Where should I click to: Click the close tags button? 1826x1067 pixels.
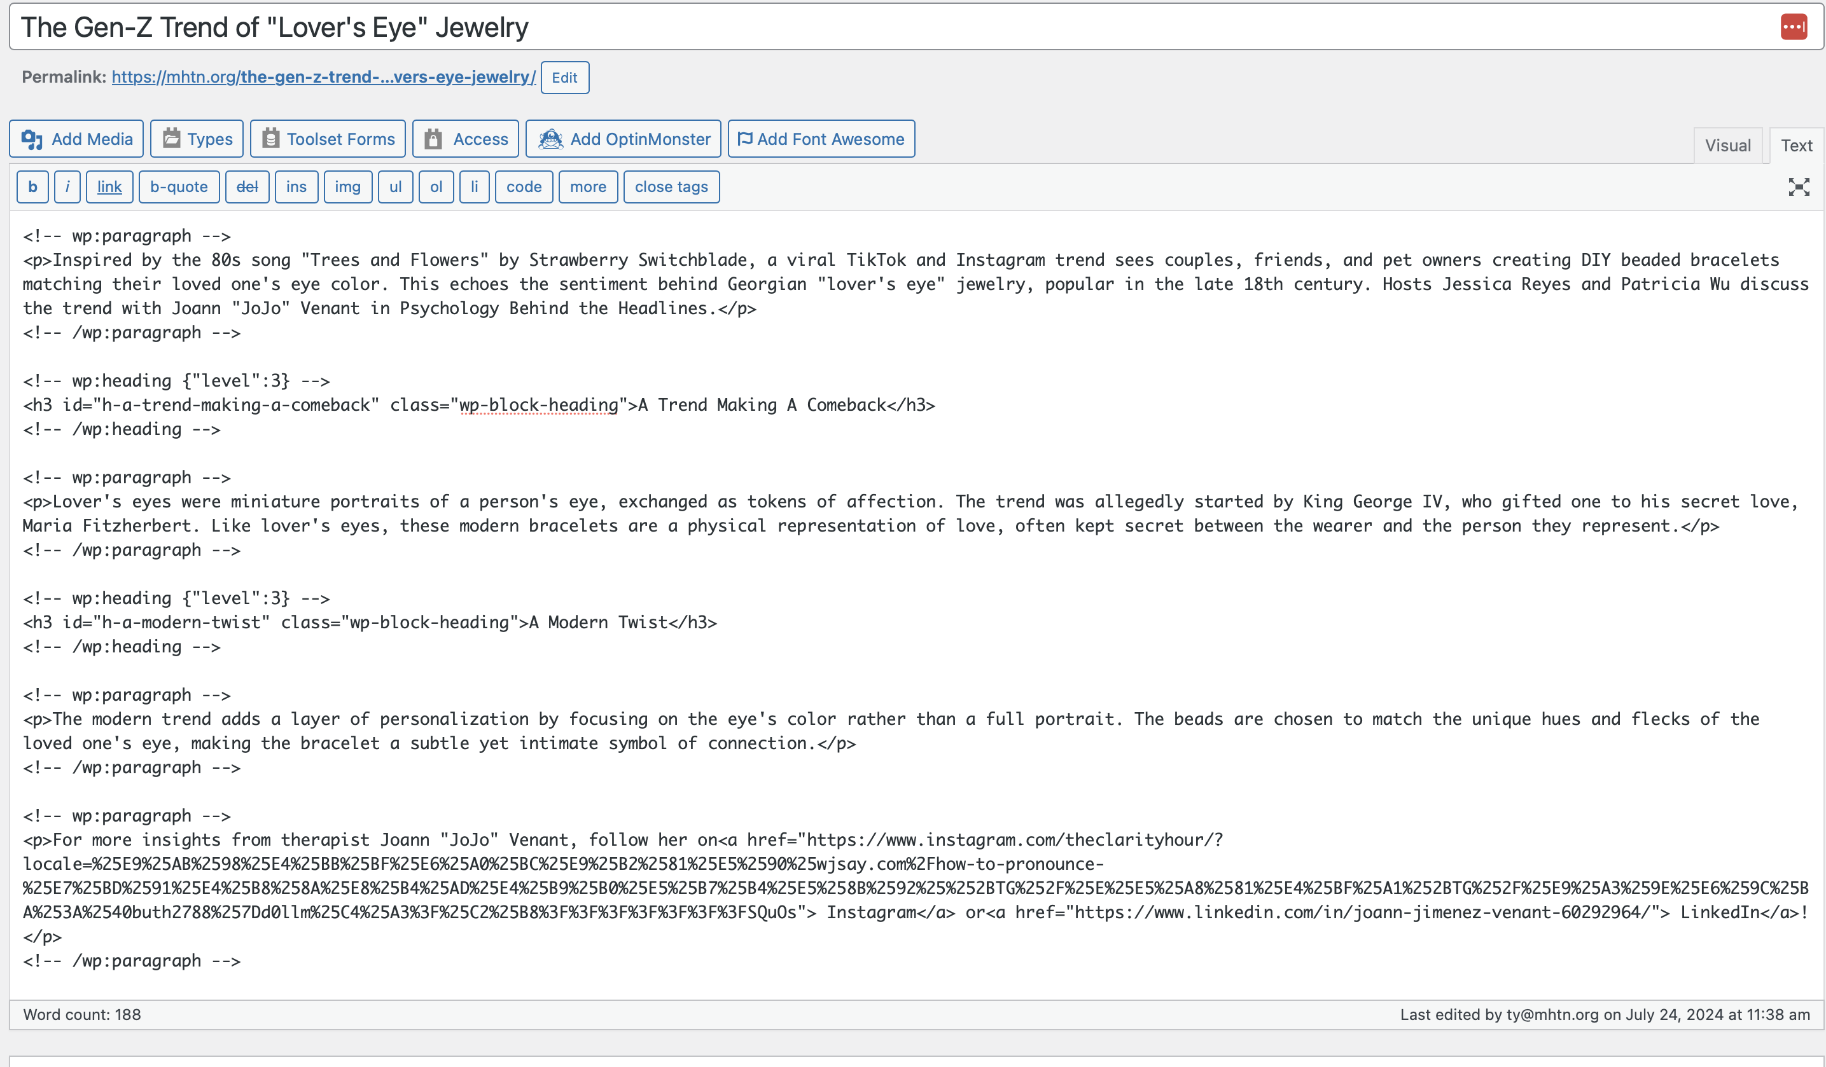pos(672,187)
